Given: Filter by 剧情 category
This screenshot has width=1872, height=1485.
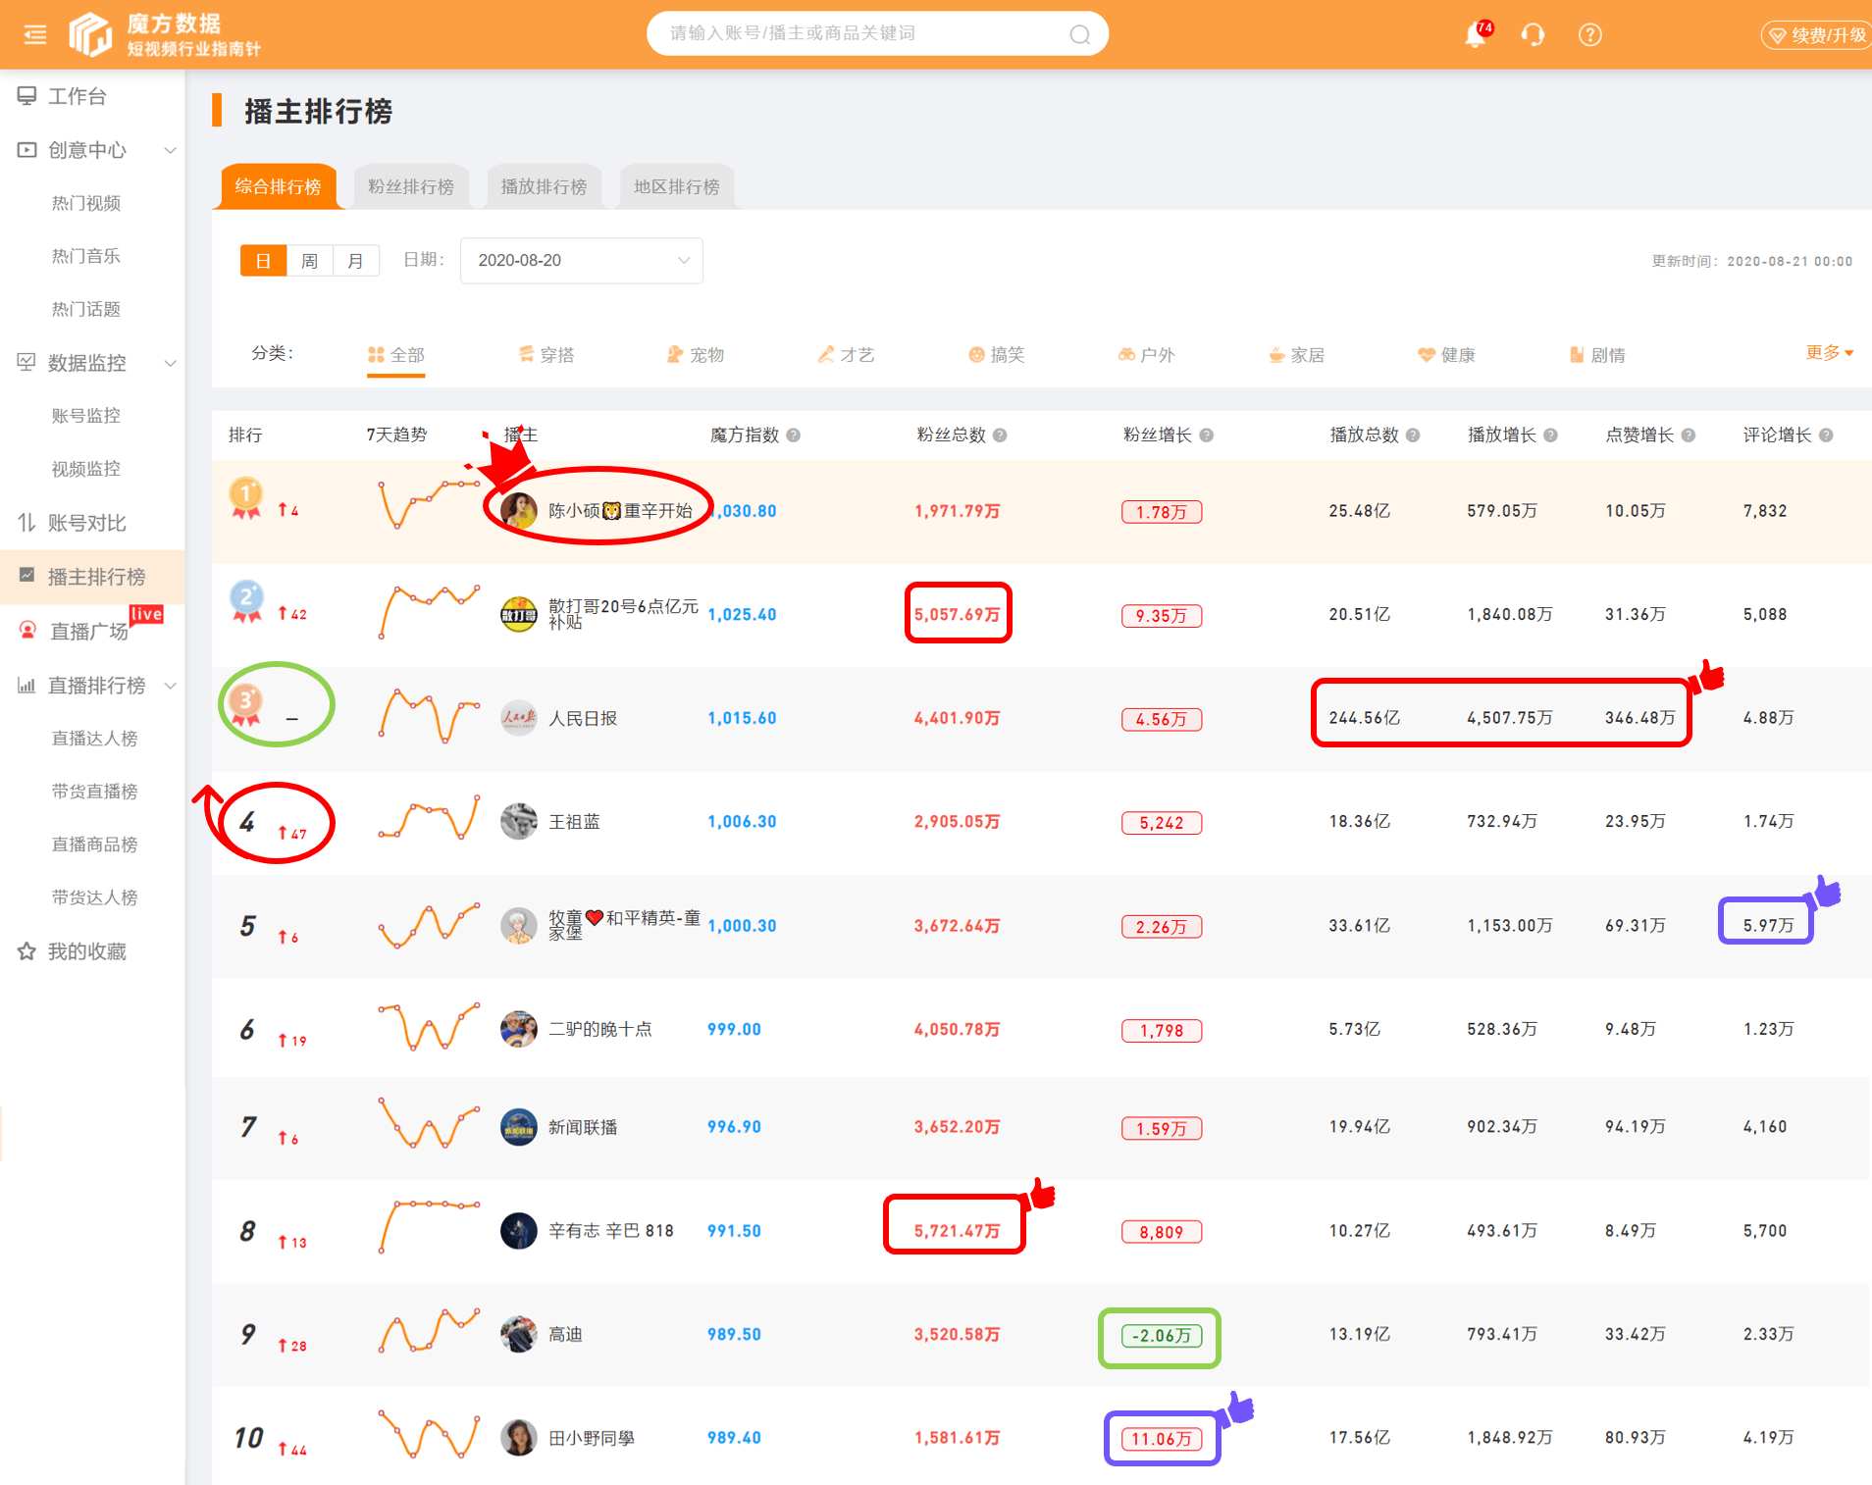Looking at the screenshot, I should pyautogui.click(x=1597, y=355).
